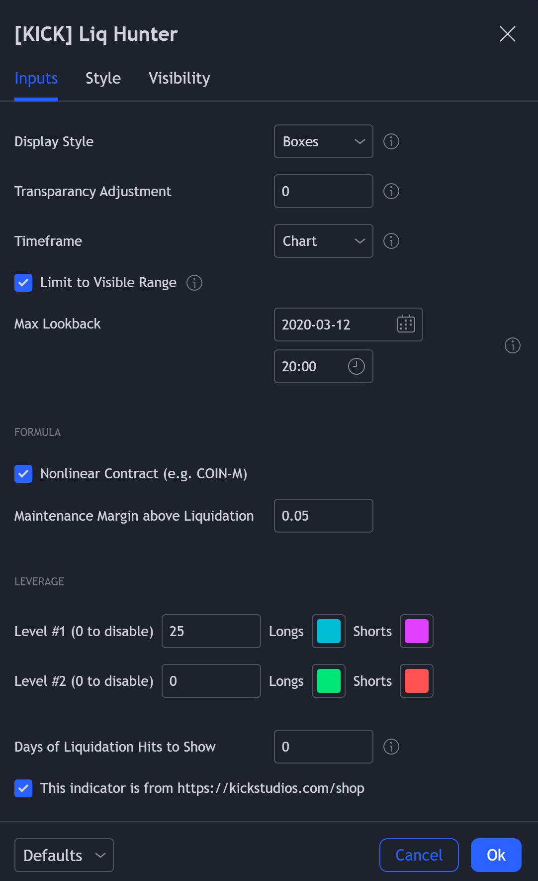This screenshot has width=538, height=881.
Task: Click info icon beside Limit to Visible Range
Action: (x=194, y=283)
